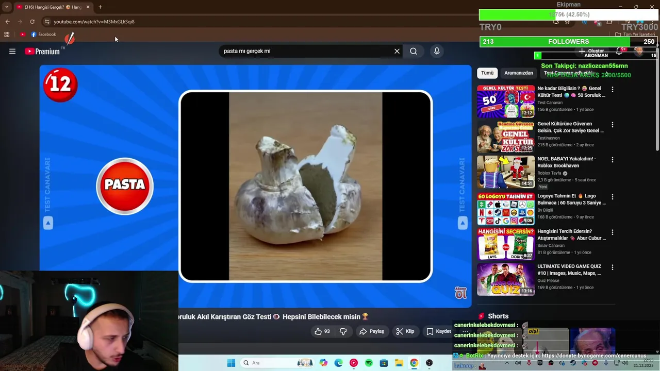Open 'Hangisini Tercih Edersin' video thumbnail
Image resolution: width=660 pixels, height=371 pixels.
point(506,244)
